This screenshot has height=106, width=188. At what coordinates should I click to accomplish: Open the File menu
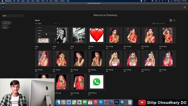point(14,1)
